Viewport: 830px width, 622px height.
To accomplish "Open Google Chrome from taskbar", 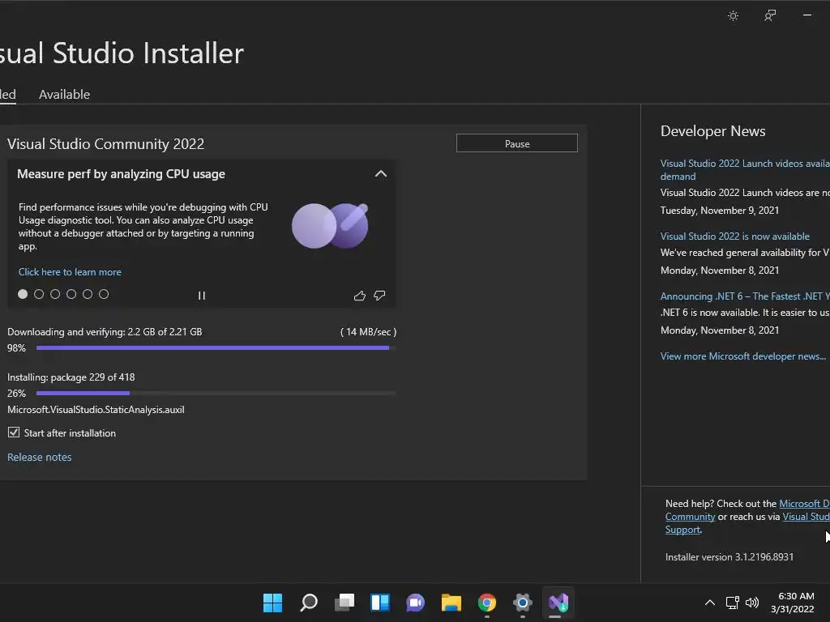I will [487, 603].
